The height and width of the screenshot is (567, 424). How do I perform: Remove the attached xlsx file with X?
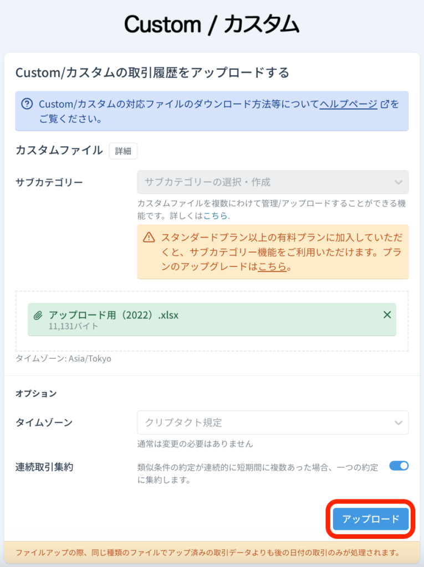387,315
